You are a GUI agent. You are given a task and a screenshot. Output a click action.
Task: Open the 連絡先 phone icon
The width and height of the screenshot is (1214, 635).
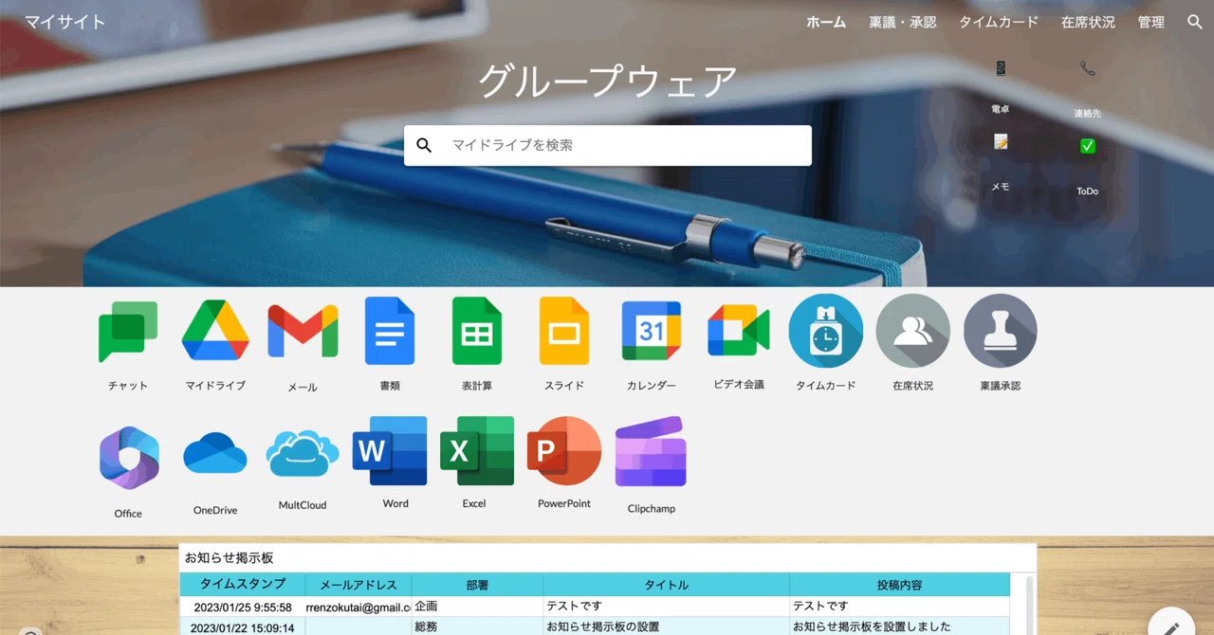point(1088,68)
